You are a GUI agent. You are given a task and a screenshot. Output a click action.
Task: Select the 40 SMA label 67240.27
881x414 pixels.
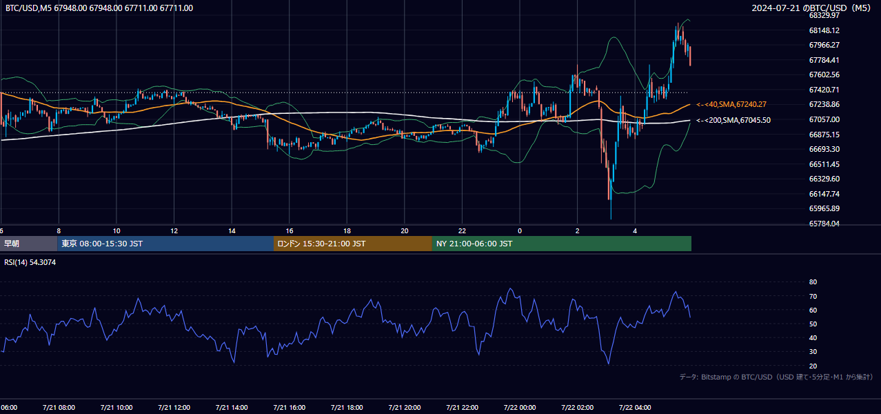731,104
